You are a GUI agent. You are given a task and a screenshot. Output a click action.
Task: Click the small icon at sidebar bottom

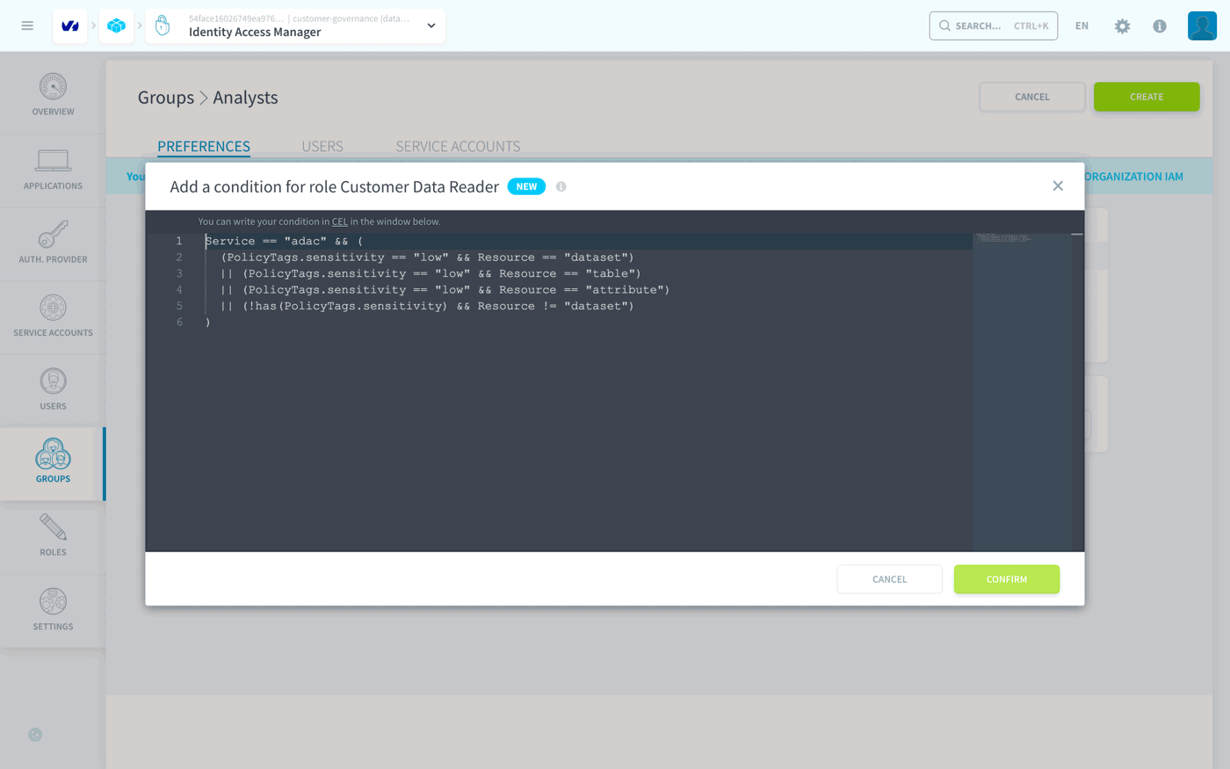[x=35, y=735]
